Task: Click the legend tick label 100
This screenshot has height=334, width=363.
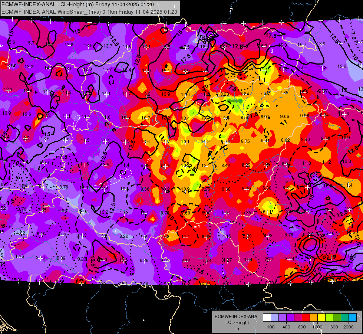Action: pos(271,327)
